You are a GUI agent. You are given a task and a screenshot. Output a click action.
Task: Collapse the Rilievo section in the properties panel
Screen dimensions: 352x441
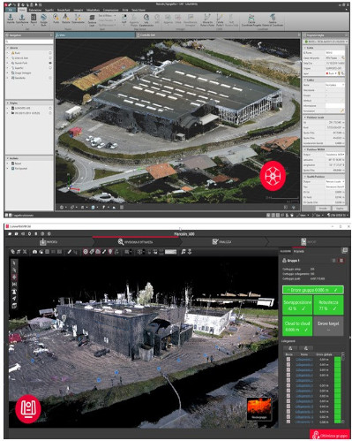pos(305,48)
